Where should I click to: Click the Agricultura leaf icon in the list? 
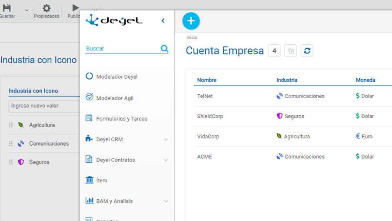pos(21,125)
